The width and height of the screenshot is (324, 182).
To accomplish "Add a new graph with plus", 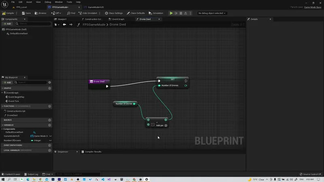I will (x=49, y=88).
